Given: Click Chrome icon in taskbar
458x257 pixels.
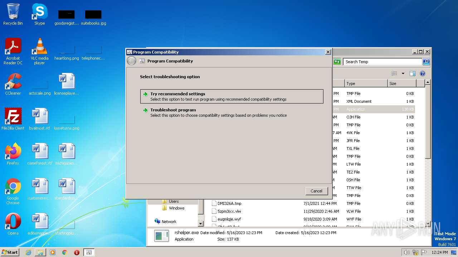Looking at the screenshot, I should click(65, 252).
